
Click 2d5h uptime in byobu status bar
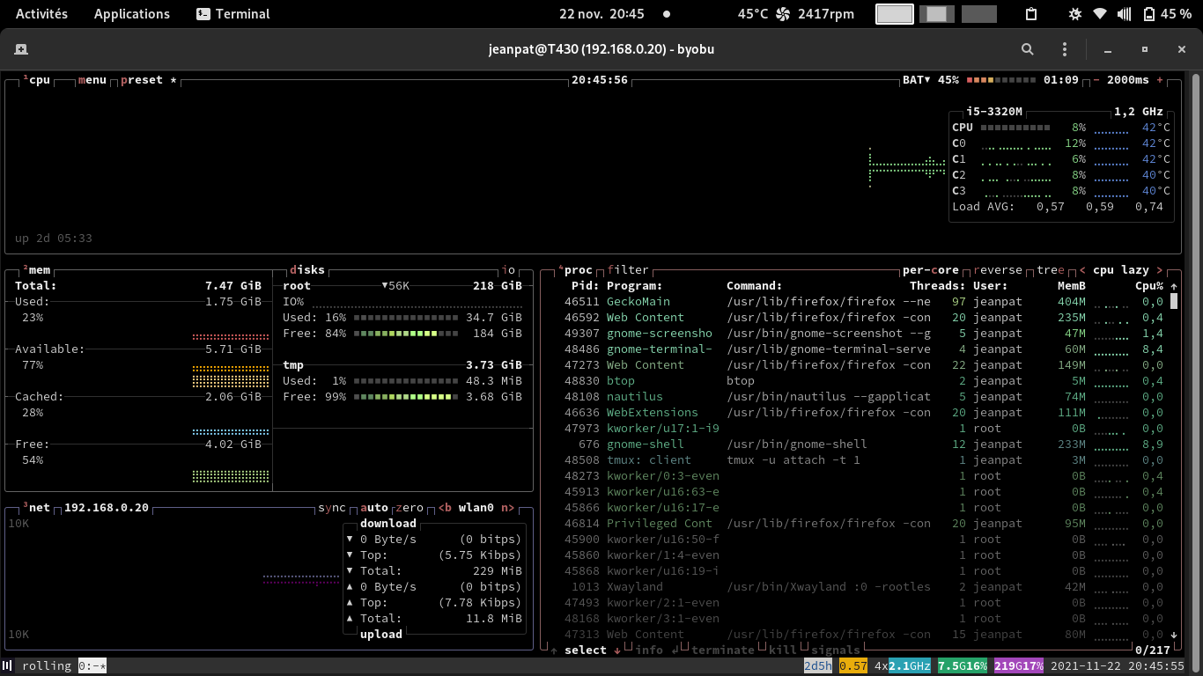[x=818, y=666]
